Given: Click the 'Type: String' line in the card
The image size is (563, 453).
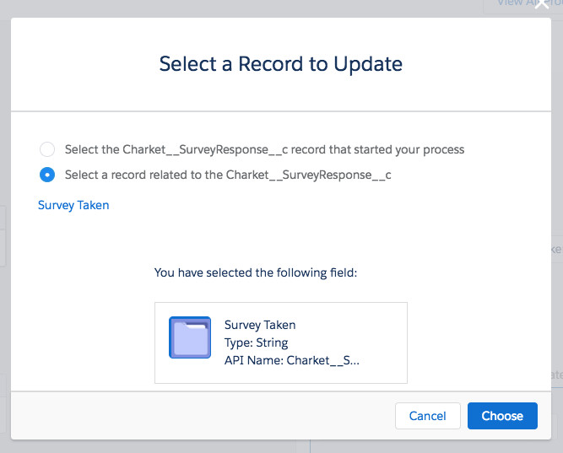Looking at the screenshot, I should [257, 342].
